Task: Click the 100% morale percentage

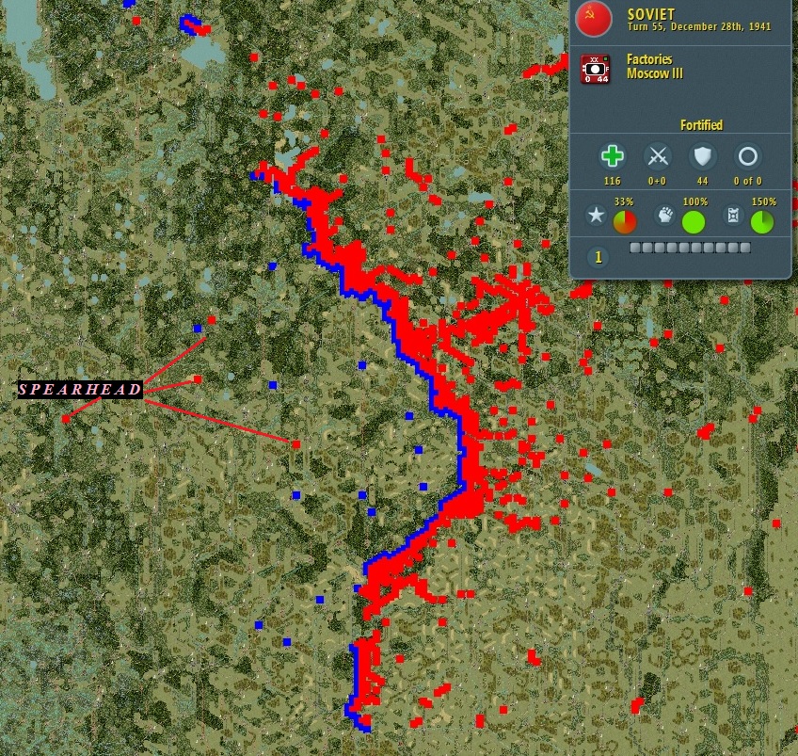Action: [695, 201]
